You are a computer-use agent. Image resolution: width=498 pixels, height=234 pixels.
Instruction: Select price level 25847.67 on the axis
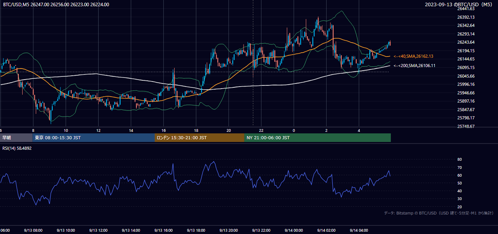(466, 110)
